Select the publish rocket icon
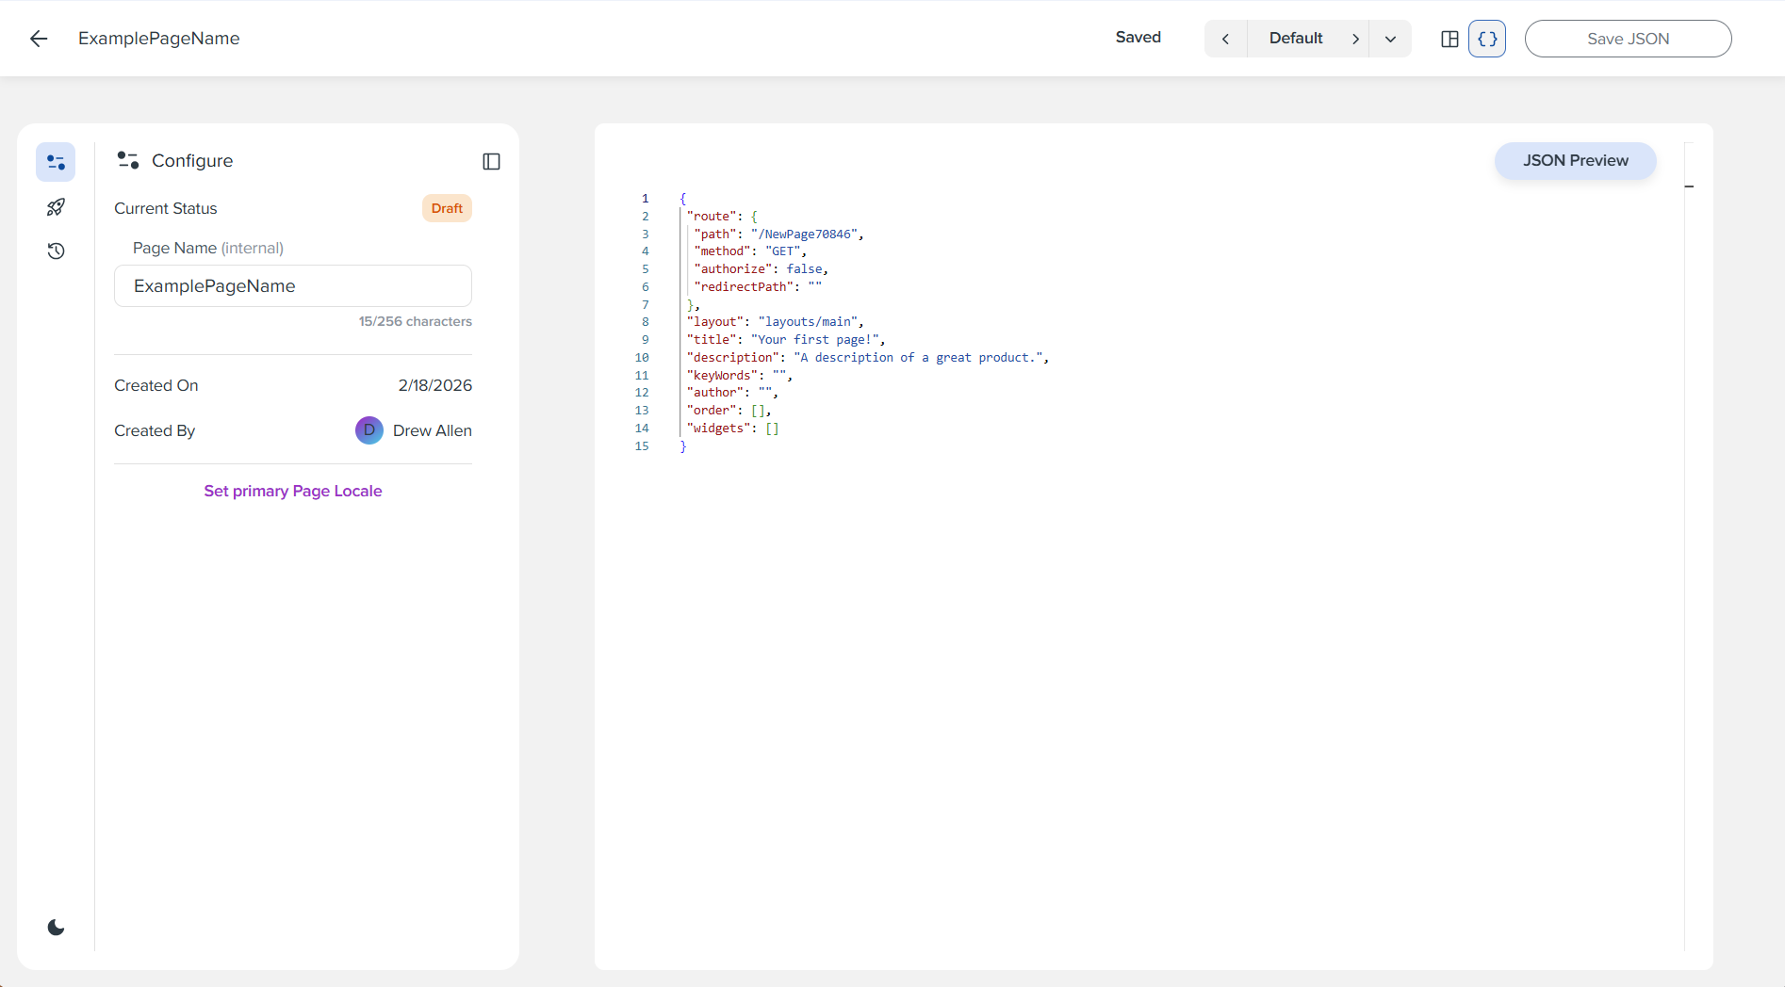Screen dimensions: 1785x987 point(56,206)
